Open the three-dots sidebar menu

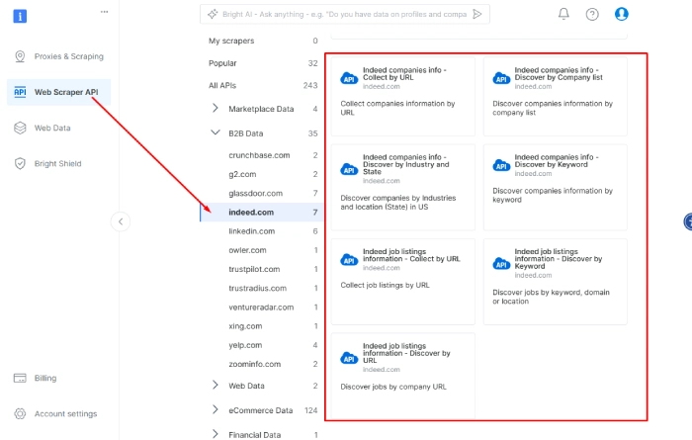(x=104, y=12)
